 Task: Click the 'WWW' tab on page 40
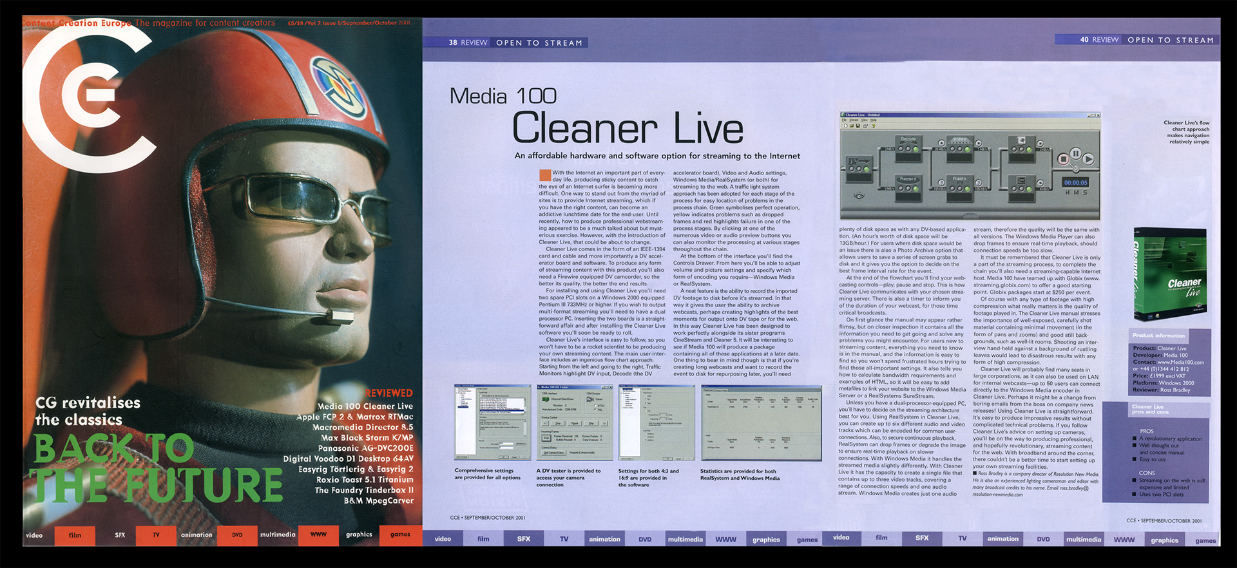click(x=1124, y=539)
